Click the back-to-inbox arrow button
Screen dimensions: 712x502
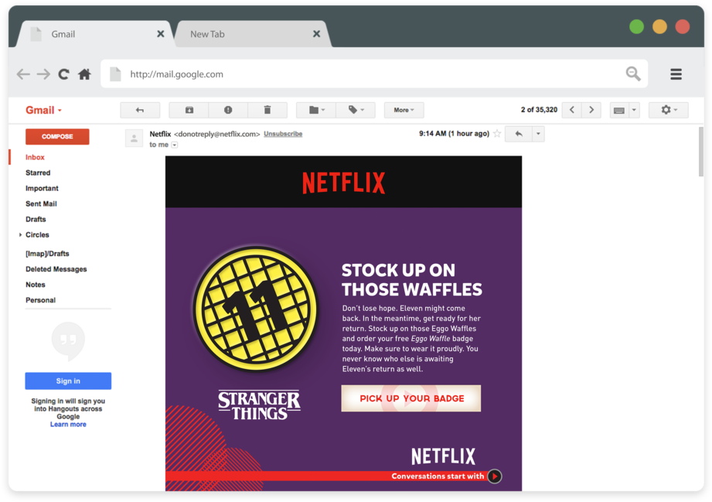coord(140,110)
